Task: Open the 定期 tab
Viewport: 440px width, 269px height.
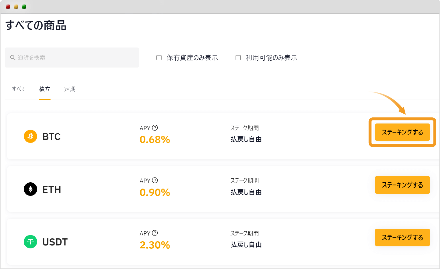Action: tap(70, 89)
